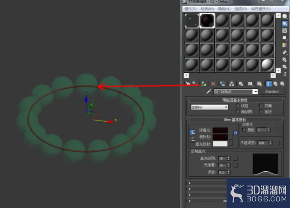Click the red X reset material icon
This screenshot has width=290, height=208.
click(x=213, y=84)
